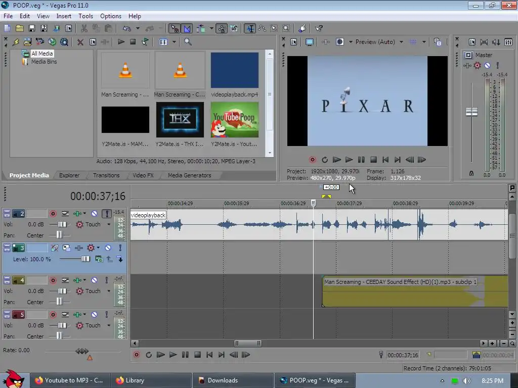The image size is (518, 388).
Task: Pause playback in the preview transport
Action: tap(361, 160)
